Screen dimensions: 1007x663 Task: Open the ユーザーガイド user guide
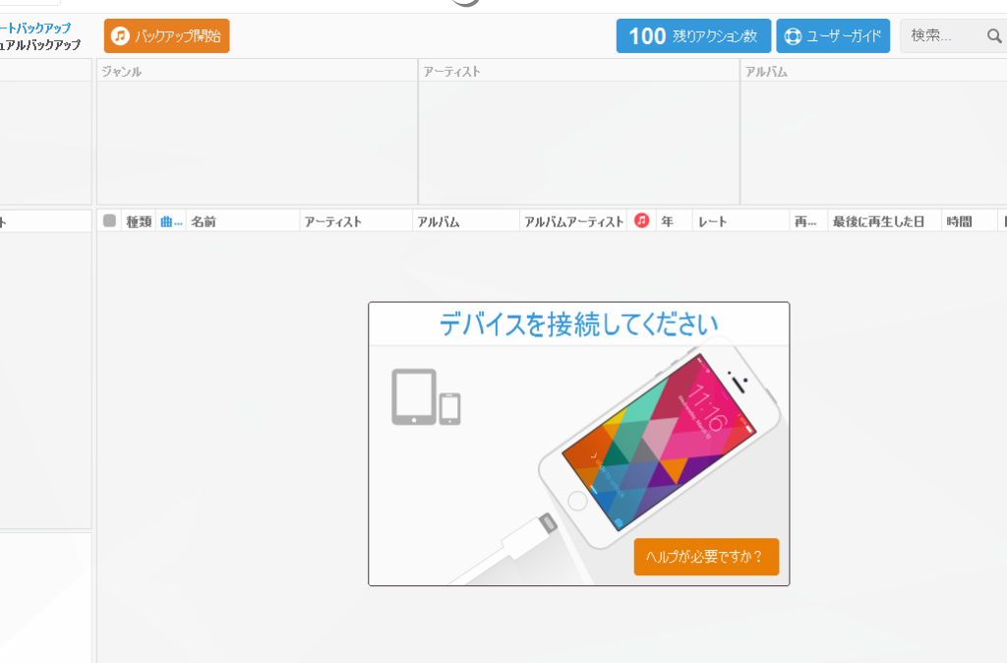pos(832,36)
